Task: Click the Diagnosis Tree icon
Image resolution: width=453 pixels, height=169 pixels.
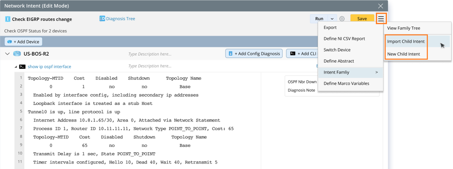Action: [102, 19]
